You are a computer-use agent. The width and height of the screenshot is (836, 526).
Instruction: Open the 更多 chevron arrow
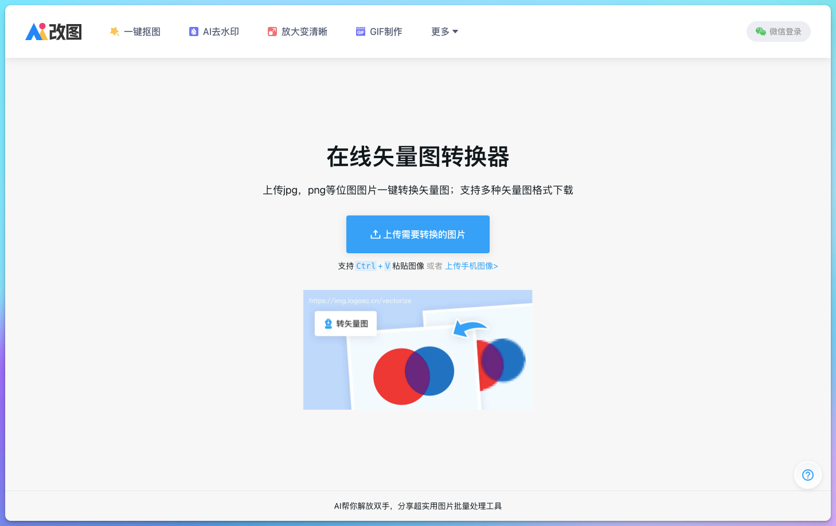tap(455, 32)
